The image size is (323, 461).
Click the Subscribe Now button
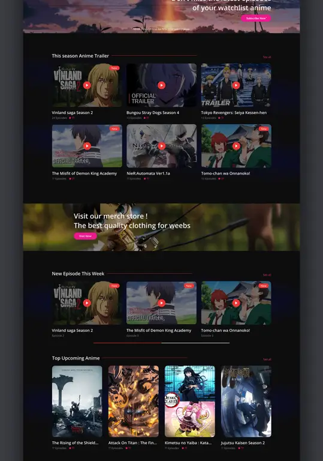[256, 18]
